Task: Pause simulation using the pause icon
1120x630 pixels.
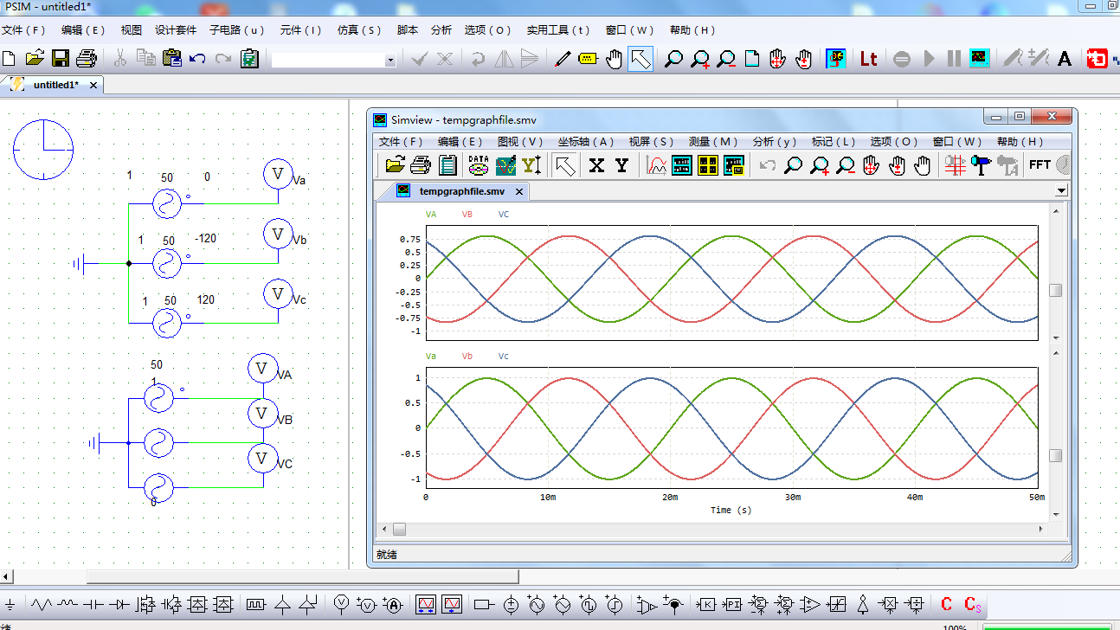Action: coord(954,59)
